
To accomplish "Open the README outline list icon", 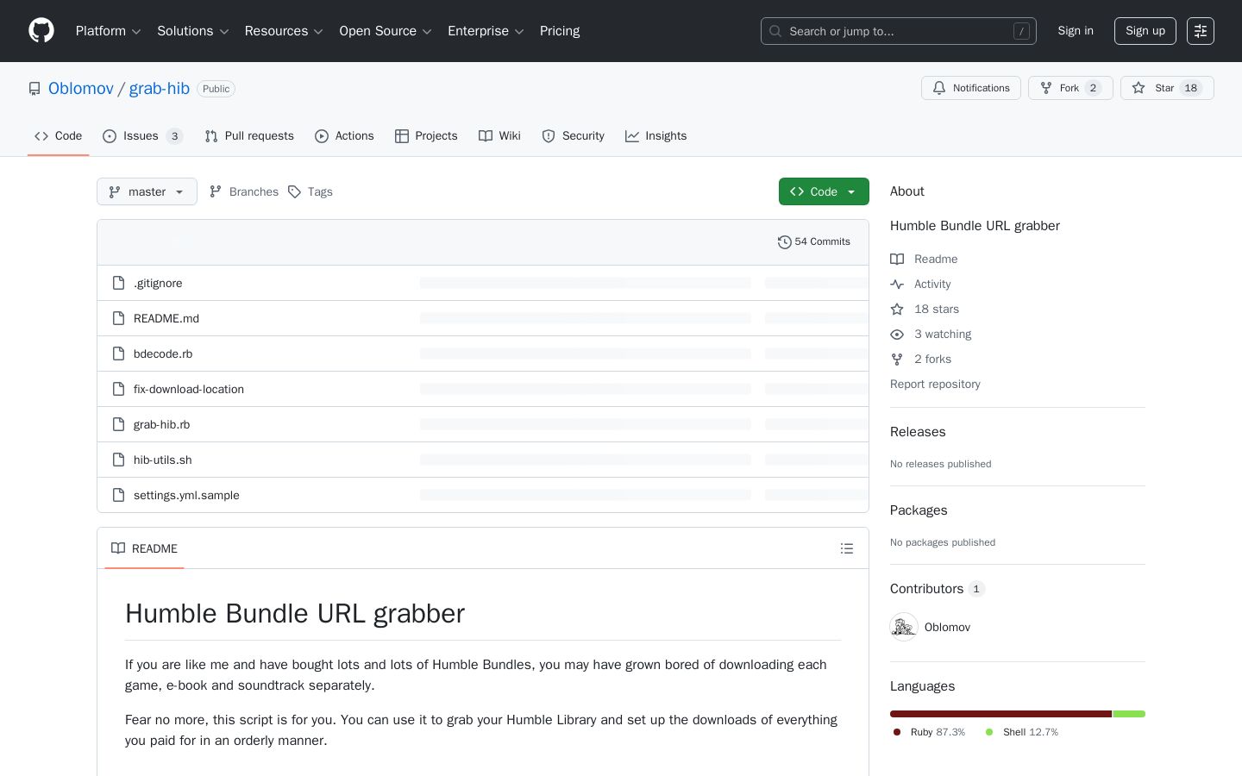I will [x=847, y=548].
